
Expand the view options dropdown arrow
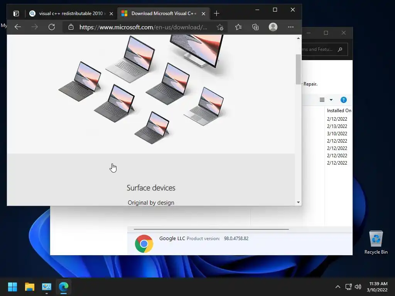[x=331, y=100]
